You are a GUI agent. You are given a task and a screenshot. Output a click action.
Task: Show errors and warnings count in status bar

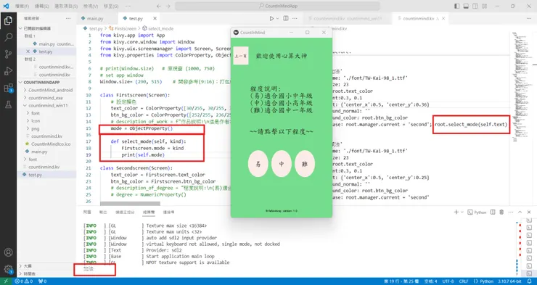(24, 281)
